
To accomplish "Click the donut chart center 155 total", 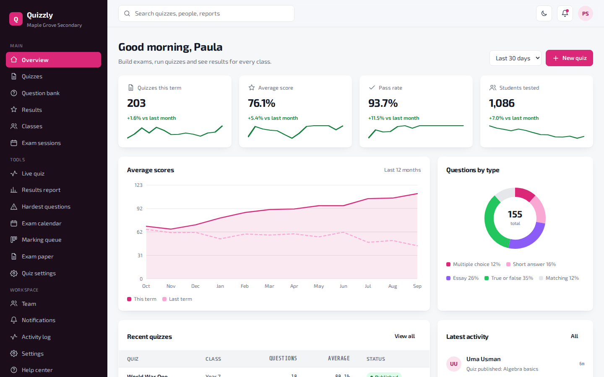I will (x=515, y=218).
